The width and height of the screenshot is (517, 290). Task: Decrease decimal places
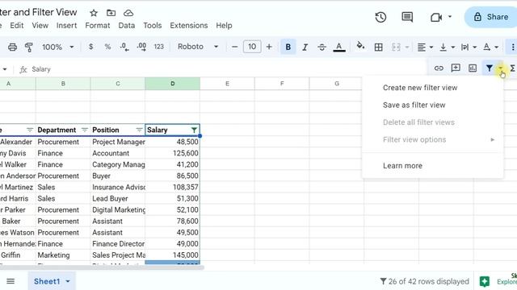pos(124,47)
